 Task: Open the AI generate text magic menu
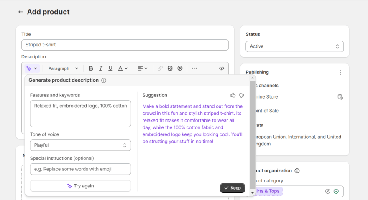tap(32, 68)
